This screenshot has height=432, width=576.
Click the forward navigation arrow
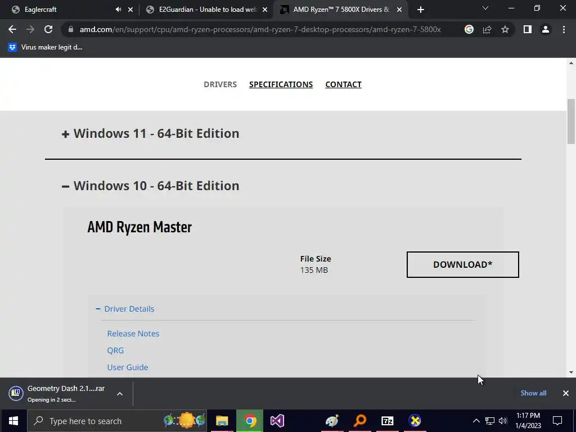(x=30, y=29)
